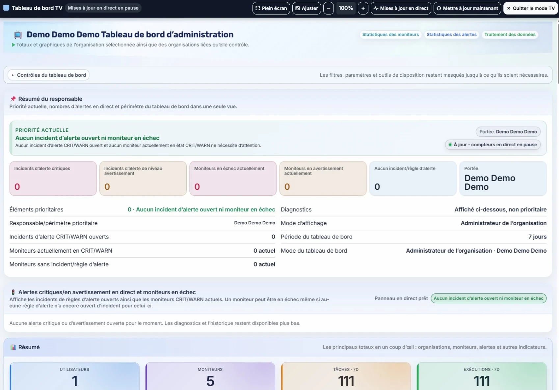Viewport: 559px width, 390px height.
Task: Click the Portée Demo Demo Demo pill
Action: pos(508,132)
